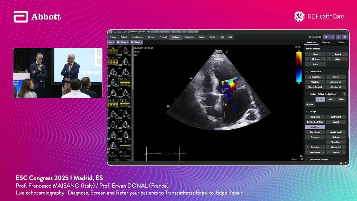357x201 pixels.
Task: Jump to last review page
Action: (x=345, y=37)
